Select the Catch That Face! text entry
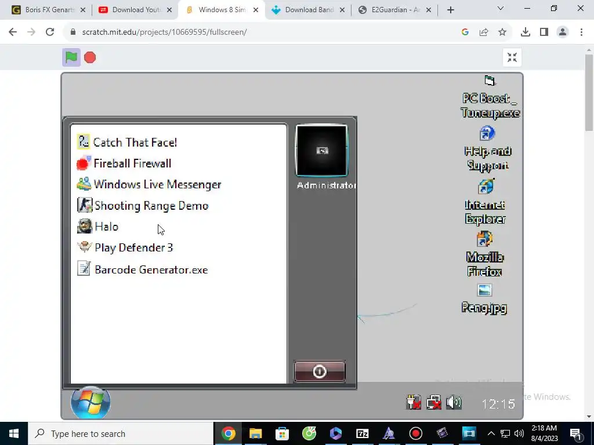 [135, 143]
